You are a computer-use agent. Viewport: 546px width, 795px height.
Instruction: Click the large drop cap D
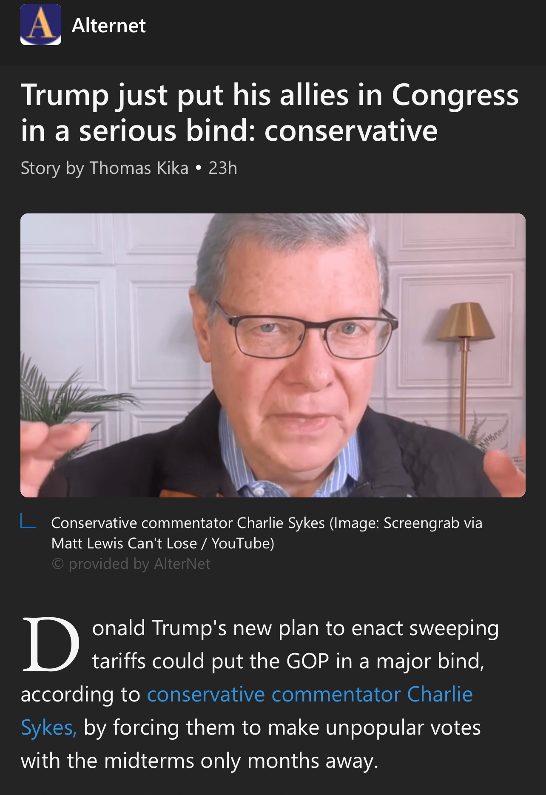coord(51,645)
